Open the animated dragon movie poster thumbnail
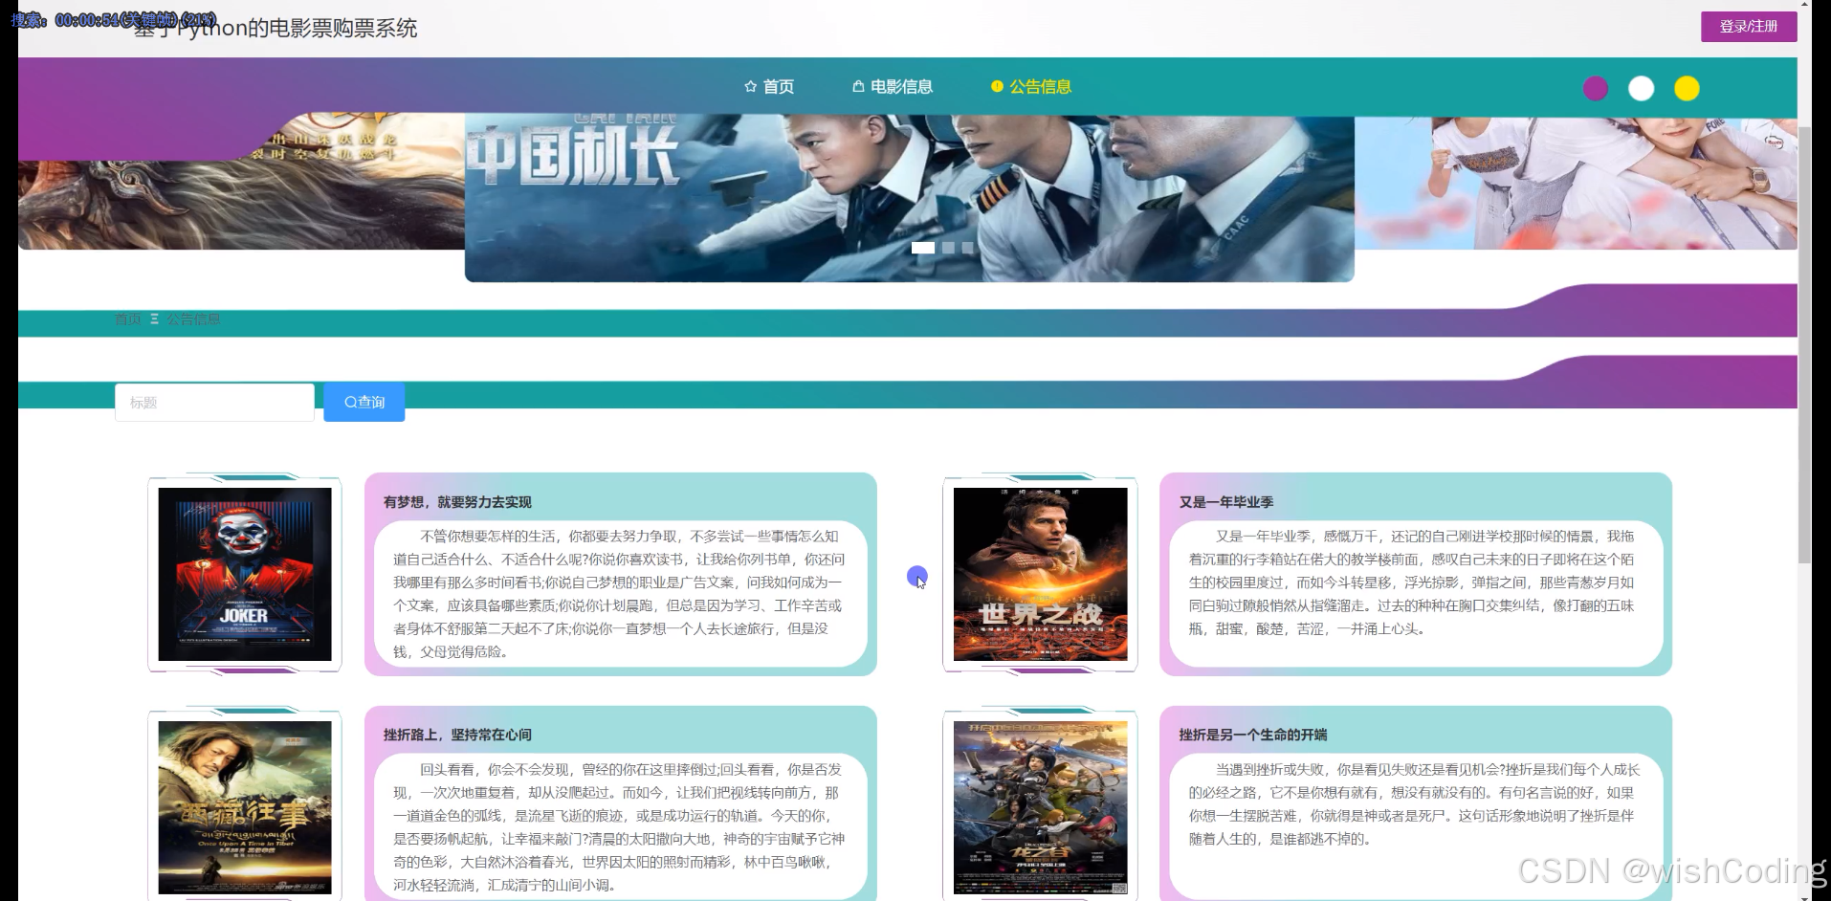This screenshot has width=1831, height=901. (x=1040, y=808)
